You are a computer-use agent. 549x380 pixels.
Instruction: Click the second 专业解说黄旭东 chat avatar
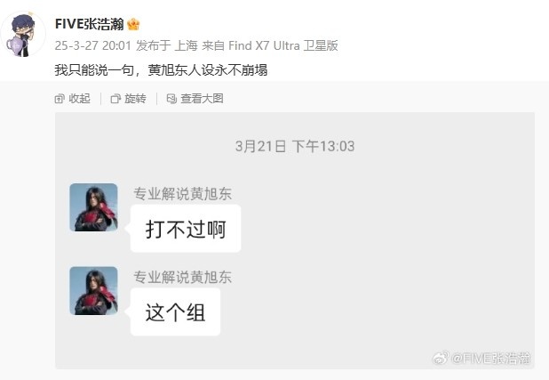click(x=93, y=290)
